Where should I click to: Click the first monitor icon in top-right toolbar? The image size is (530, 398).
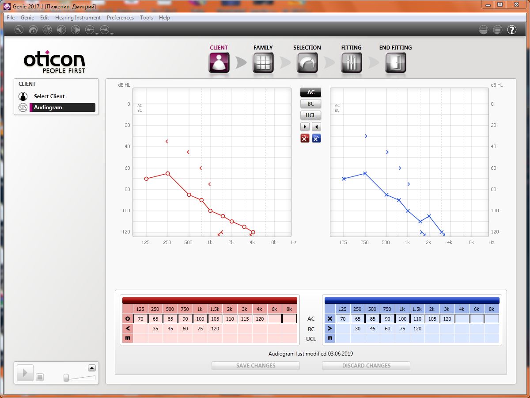484,30
